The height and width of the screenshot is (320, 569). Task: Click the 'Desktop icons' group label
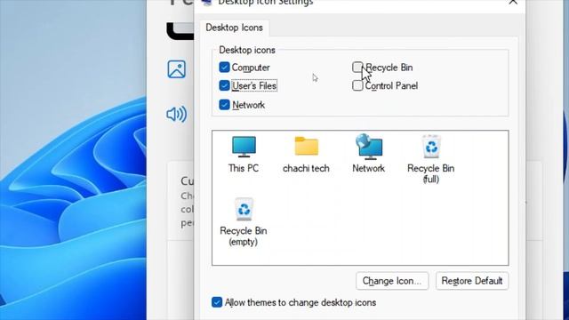pyautogui.click(x=247, y=50)
